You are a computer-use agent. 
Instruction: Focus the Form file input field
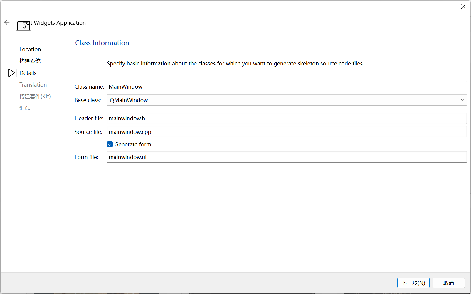287,157
